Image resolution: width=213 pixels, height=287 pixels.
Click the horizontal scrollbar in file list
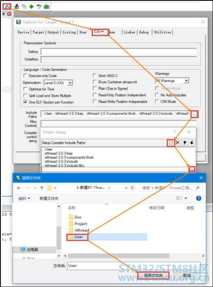119,256
